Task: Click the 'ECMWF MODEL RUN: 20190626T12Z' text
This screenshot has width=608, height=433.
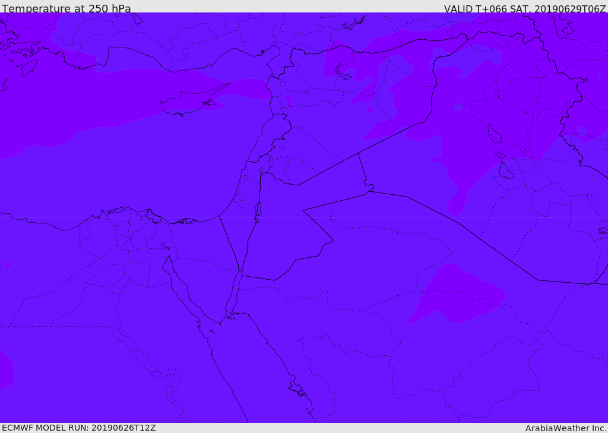Action: 79,428
